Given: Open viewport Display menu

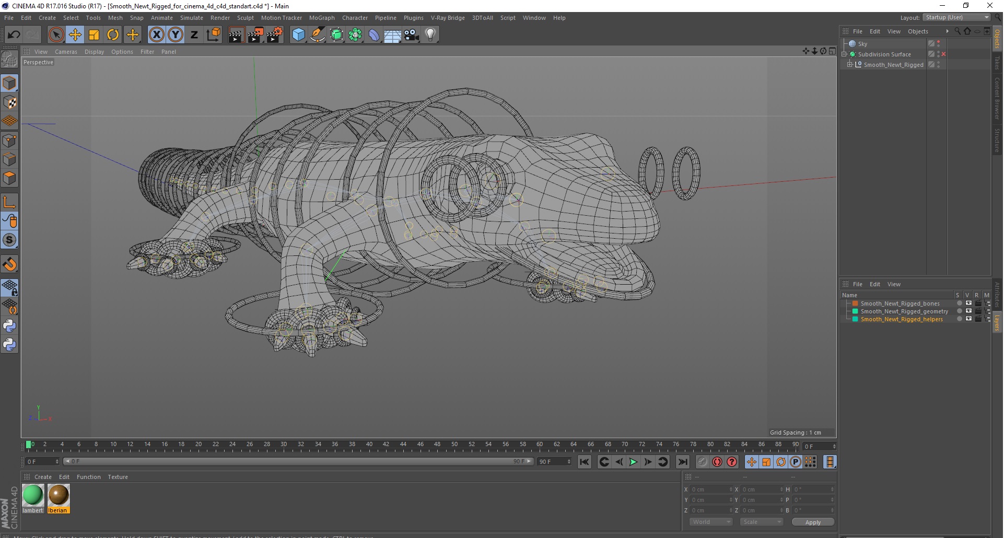Looking at the screenshot, I should pyautogui.click(x=94, y=52).
